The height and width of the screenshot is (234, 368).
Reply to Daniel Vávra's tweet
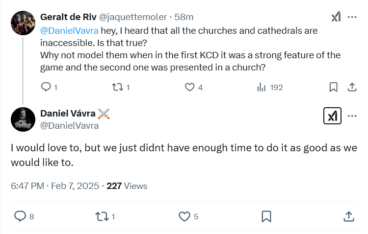pyautogui.click(x=20, y=216)
